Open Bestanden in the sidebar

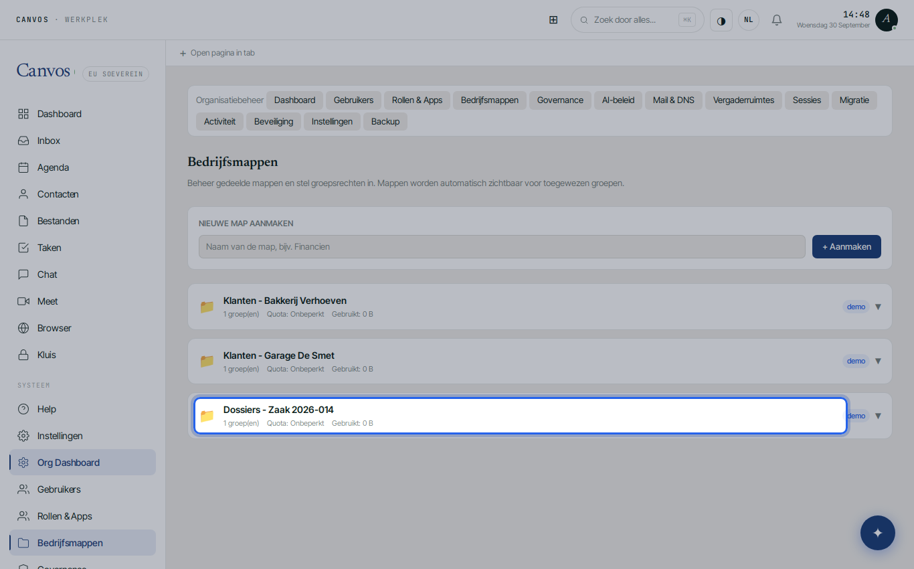[83, 221]
